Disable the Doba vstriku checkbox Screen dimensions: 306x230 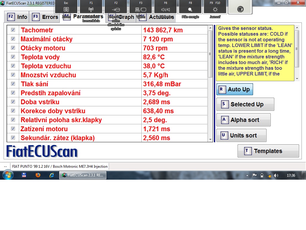pyautogui.click(x=13, y=102)
